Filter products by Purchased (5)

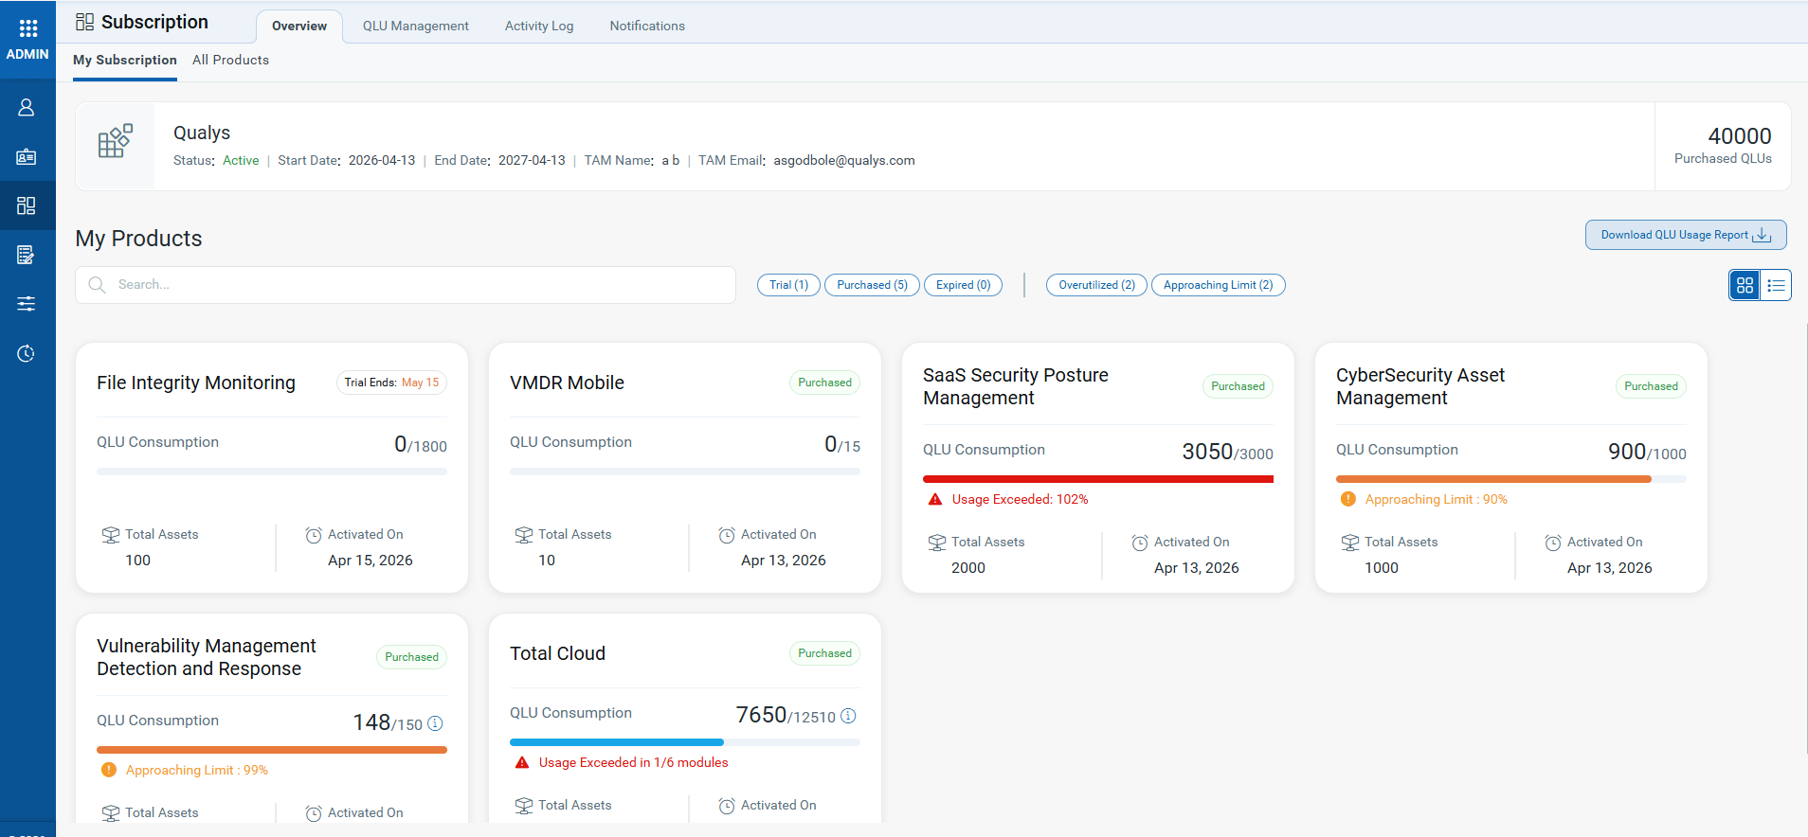(x=872, y=285)
